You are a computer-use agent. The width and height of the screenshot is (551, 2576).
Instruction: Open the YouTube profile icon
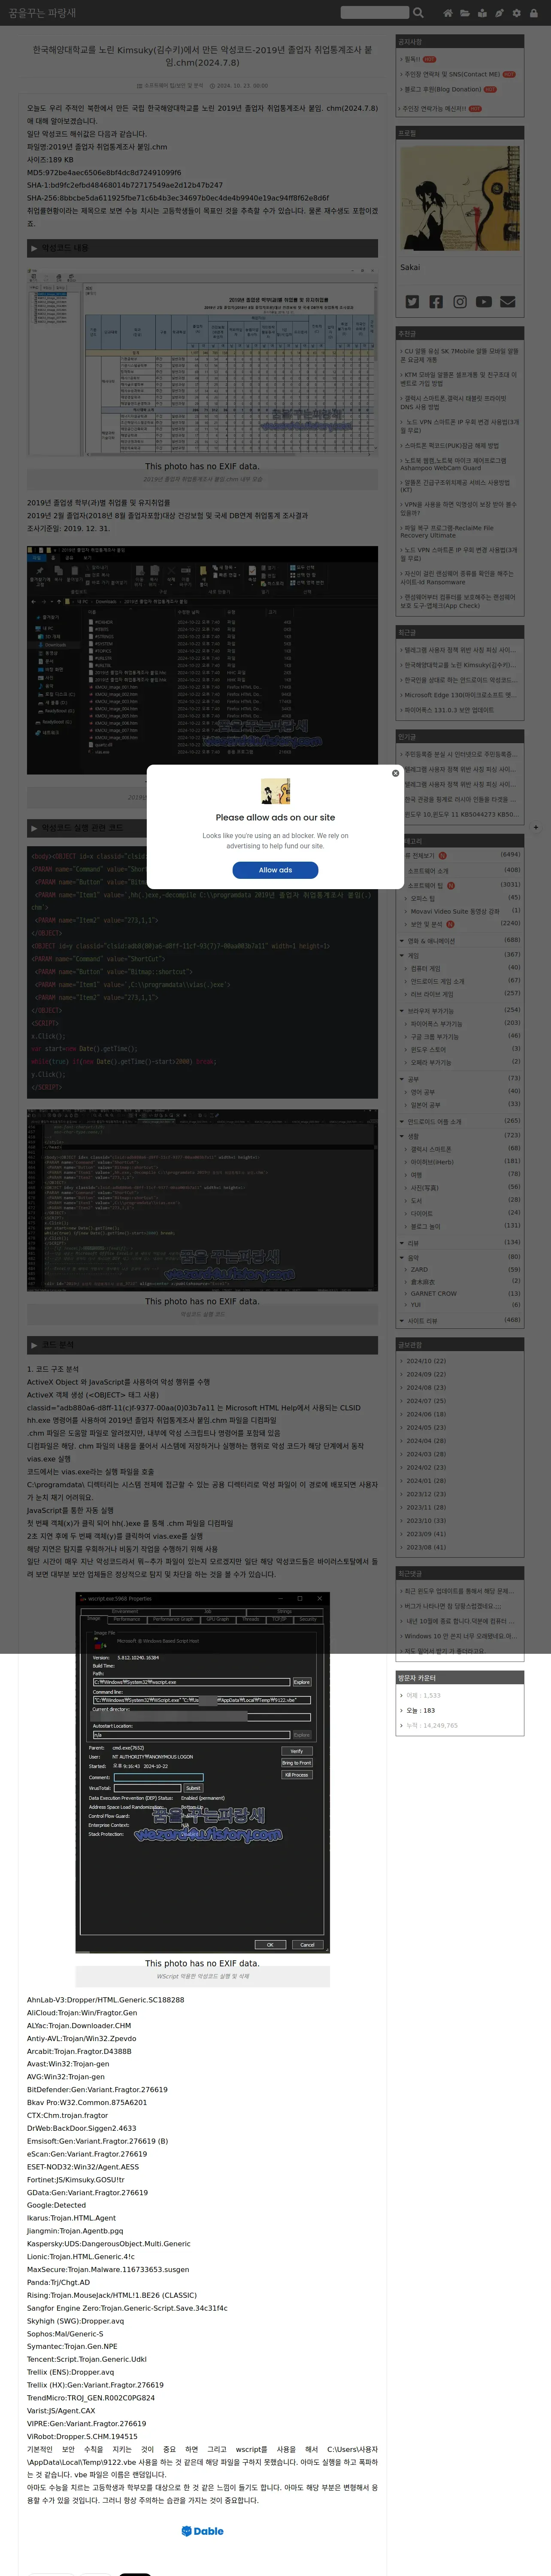point(484,301)
